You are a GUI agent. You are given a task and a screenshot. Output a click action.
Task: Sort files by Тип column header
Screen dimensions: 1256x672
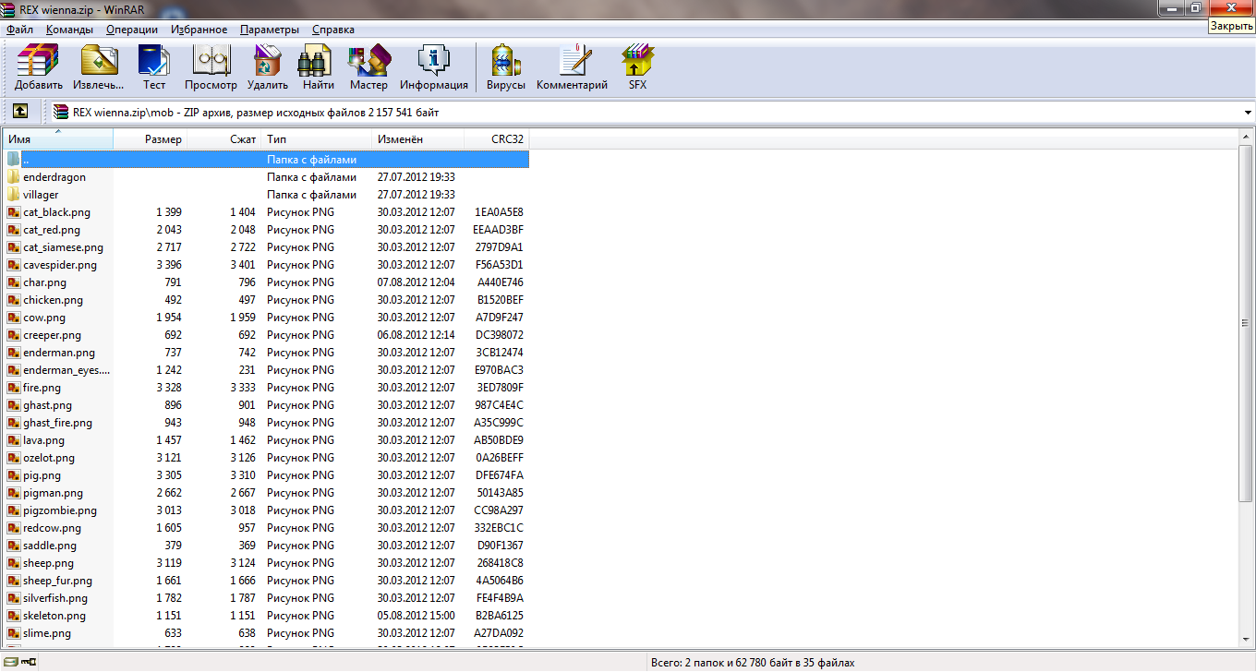316,139
